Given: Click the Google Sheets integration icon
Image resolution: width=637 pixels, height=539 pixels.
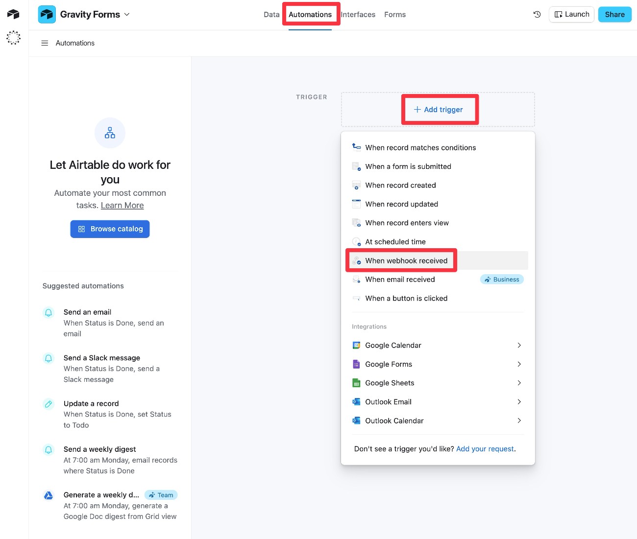Looking at the screenshot, I should [x=356, y=383].
